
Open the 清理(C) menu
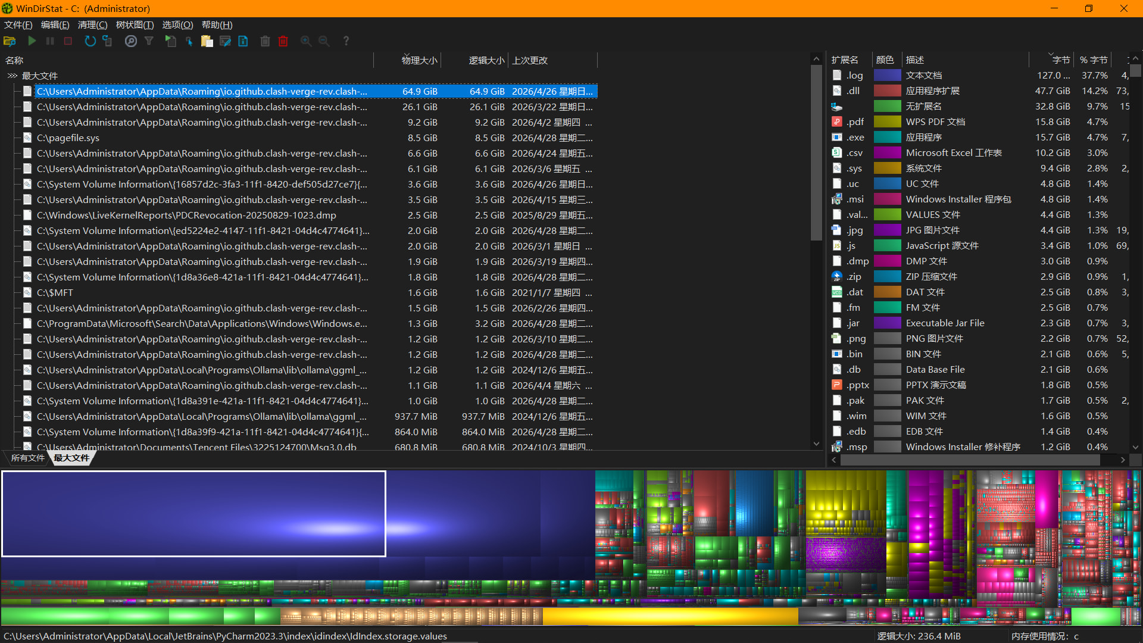[92, 24]
